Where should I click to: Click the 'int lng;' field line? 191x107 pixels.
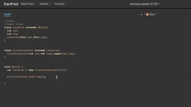[13, 34]
